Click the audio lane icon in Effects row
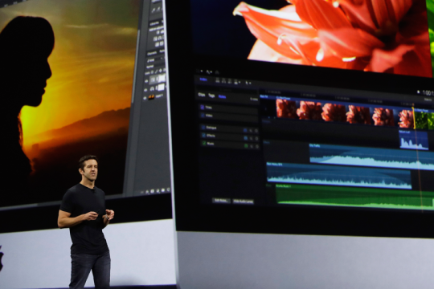 (245, 138)
